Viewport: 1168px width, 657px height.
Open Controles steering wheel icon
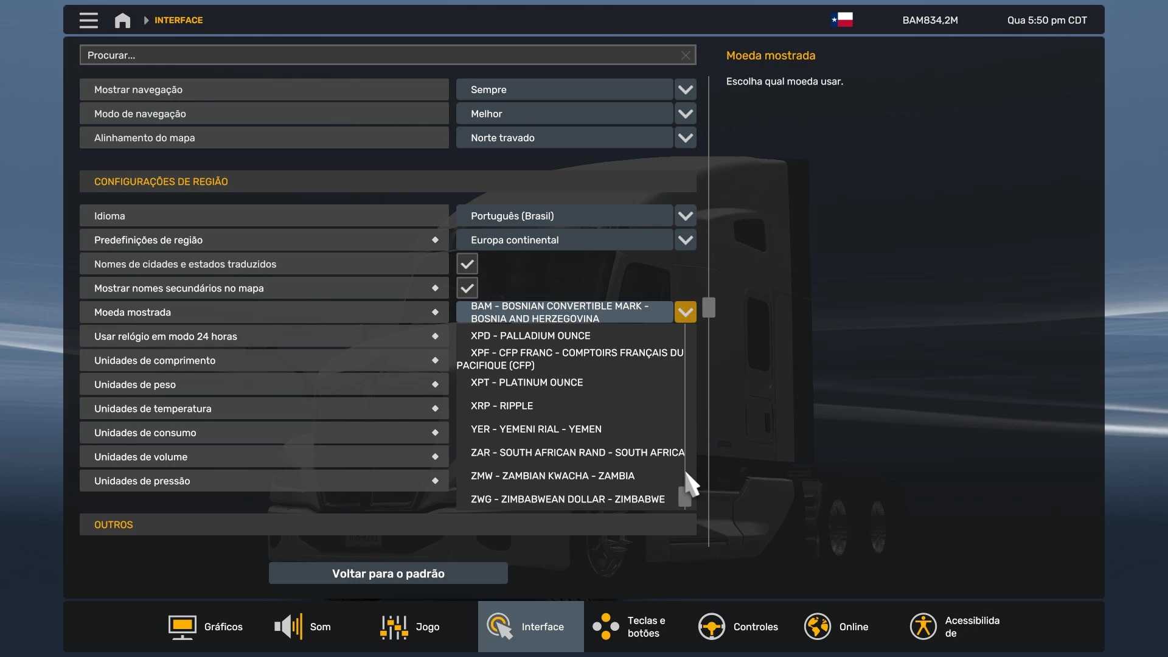(711, 627)
